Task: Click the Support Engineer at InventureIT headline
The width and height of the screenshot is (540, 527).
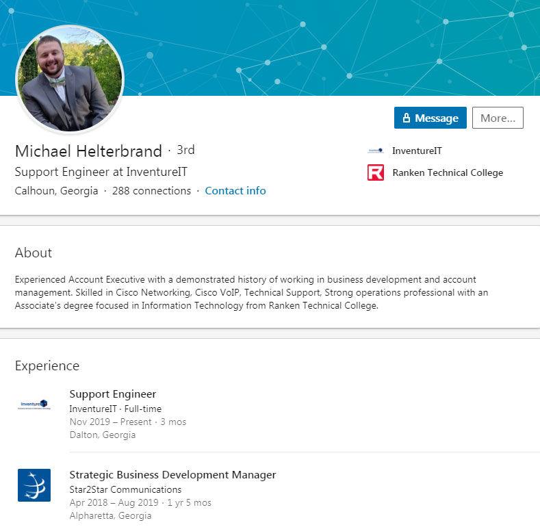Action: click(x=101, y=172)
